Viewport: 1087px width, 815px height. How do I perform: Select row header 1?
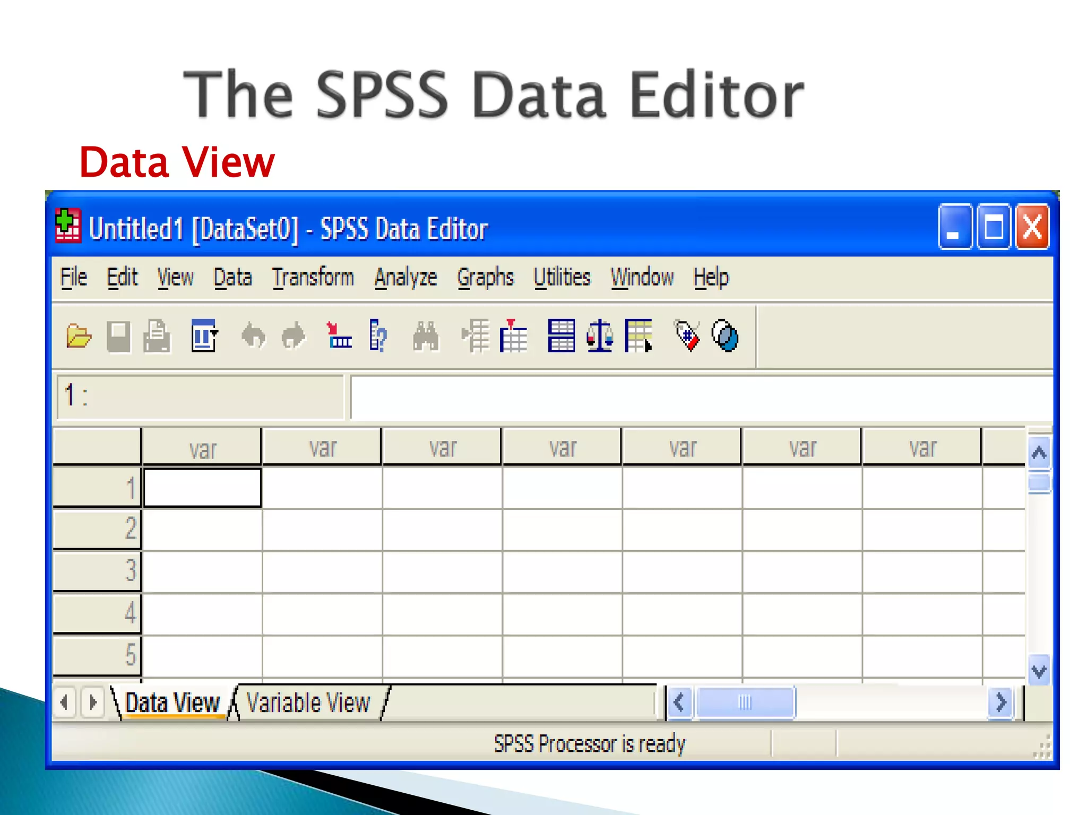coord(97,487)
